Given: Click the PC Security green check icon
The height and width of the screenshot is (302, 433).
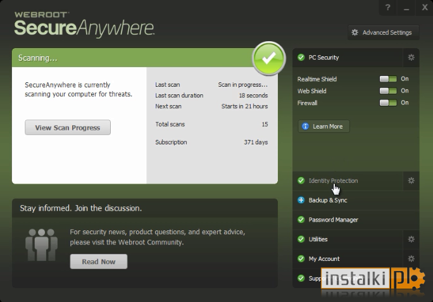Looking at the screenshot, I should pos(301,58).
